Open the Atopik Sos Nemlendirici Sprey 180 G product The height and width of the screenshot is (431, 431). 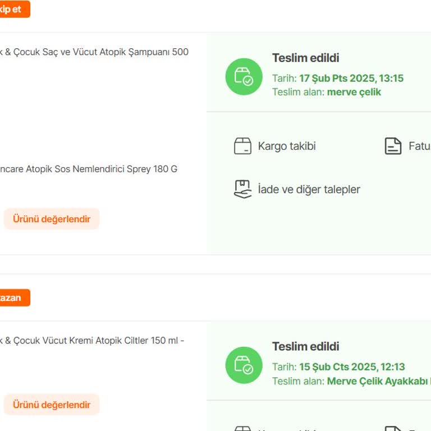click(x=89, y=169)
